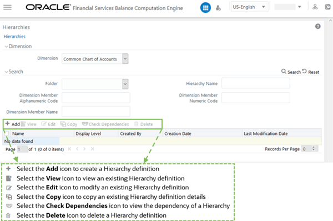This screenshot has width=333, height=221.
Task: Click the Records Per Page value field
Action: 306,149
